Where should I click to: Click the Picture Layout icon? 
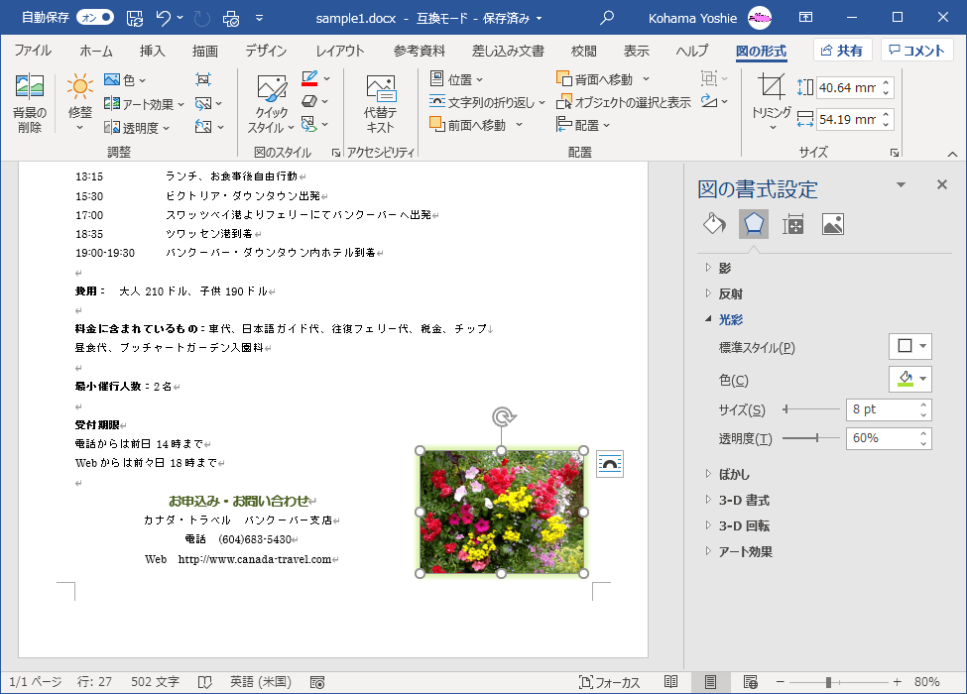309,125
